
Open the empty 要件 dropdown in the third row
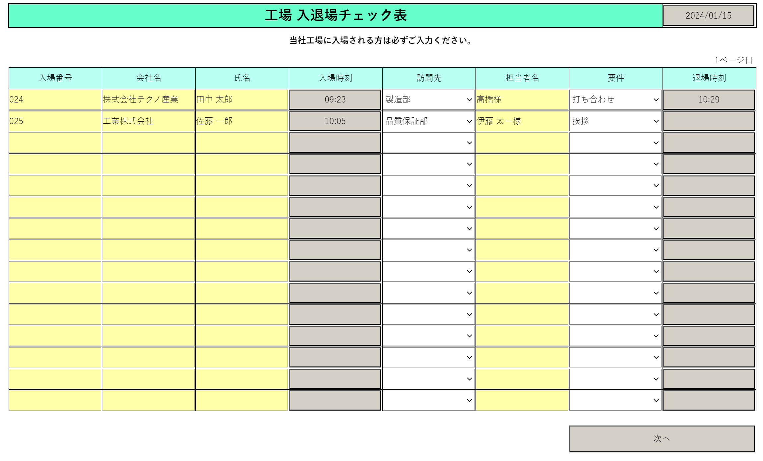[x=615, y=143]
